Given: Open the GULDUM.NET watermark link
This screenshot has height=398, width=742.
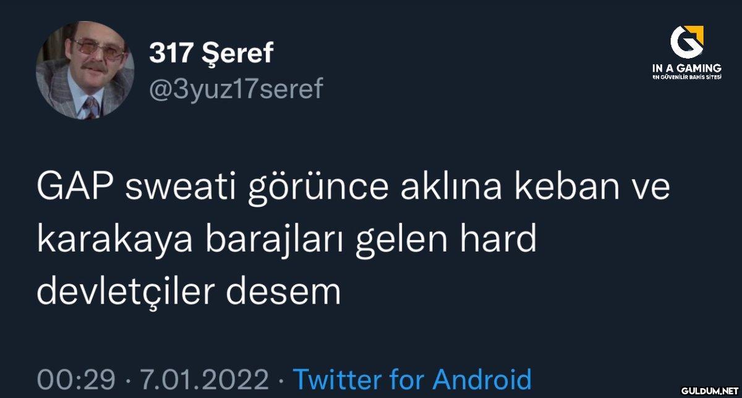Looking at the screenshot, I should (x=710, y=390).
